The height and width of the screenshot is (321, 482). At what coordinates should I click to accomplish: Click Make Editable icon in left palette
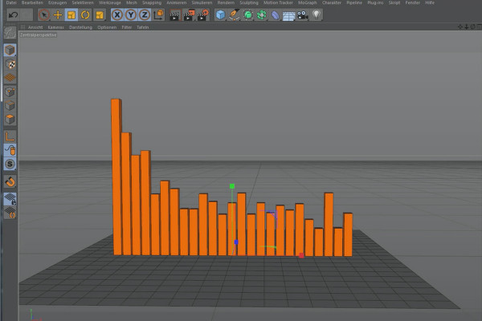10,33
